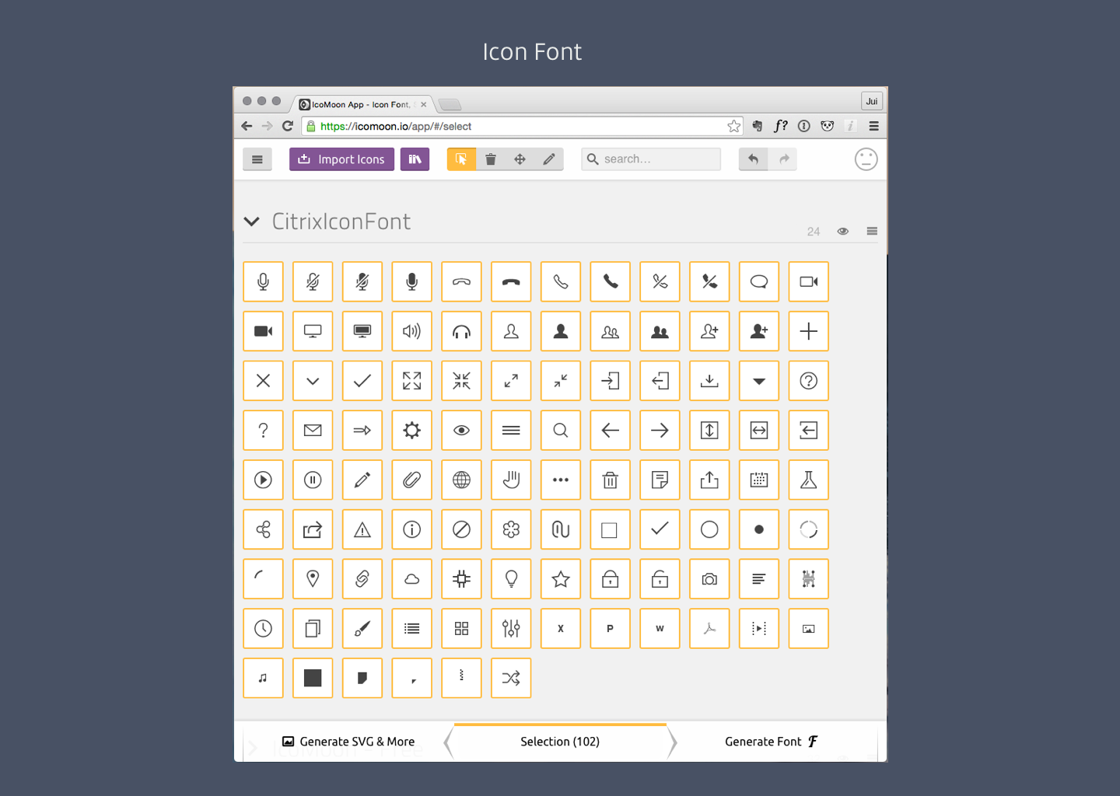1120x796 pixels.
Task: Click the smiley face project icon
Action: tap(866, 159)
